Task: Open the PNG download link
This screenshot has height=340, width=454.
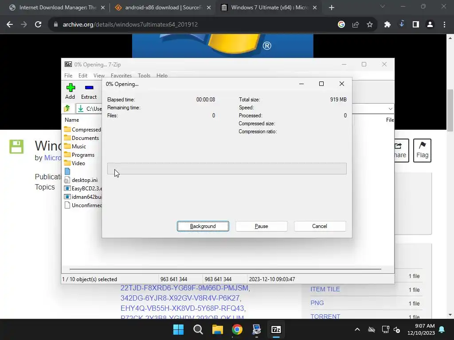Action: (317, 303)
